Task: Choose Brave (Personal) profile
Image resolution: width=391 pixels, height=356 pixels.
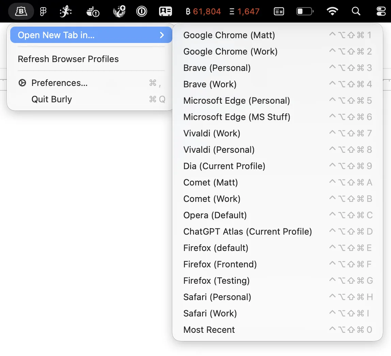Action: 278,68
